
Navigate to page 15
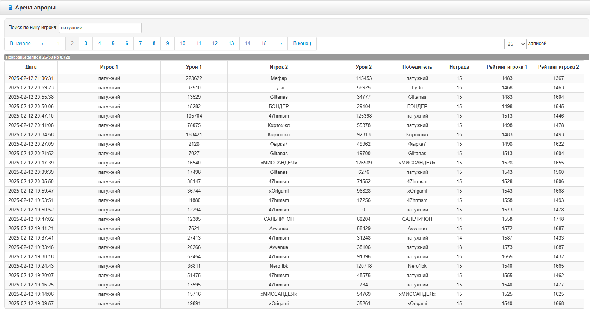(x=264, y=44)
